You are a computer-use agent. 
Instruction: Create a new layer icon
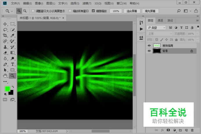(x=186, y=130)
